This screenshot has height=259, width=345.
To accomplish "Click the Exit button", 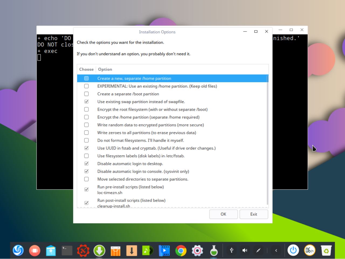I will coord(254,214).
